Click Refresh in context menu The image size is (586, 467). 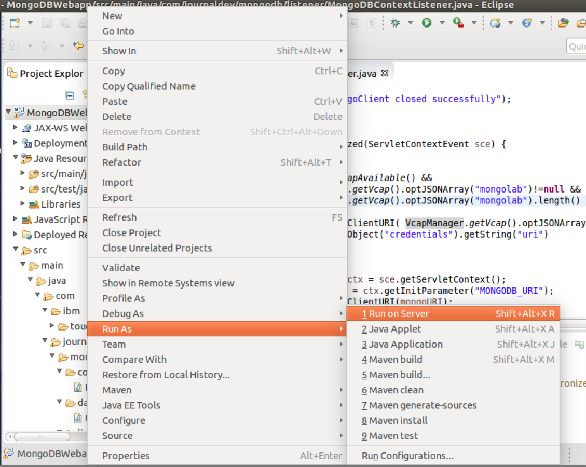click(x=217, y=217)
